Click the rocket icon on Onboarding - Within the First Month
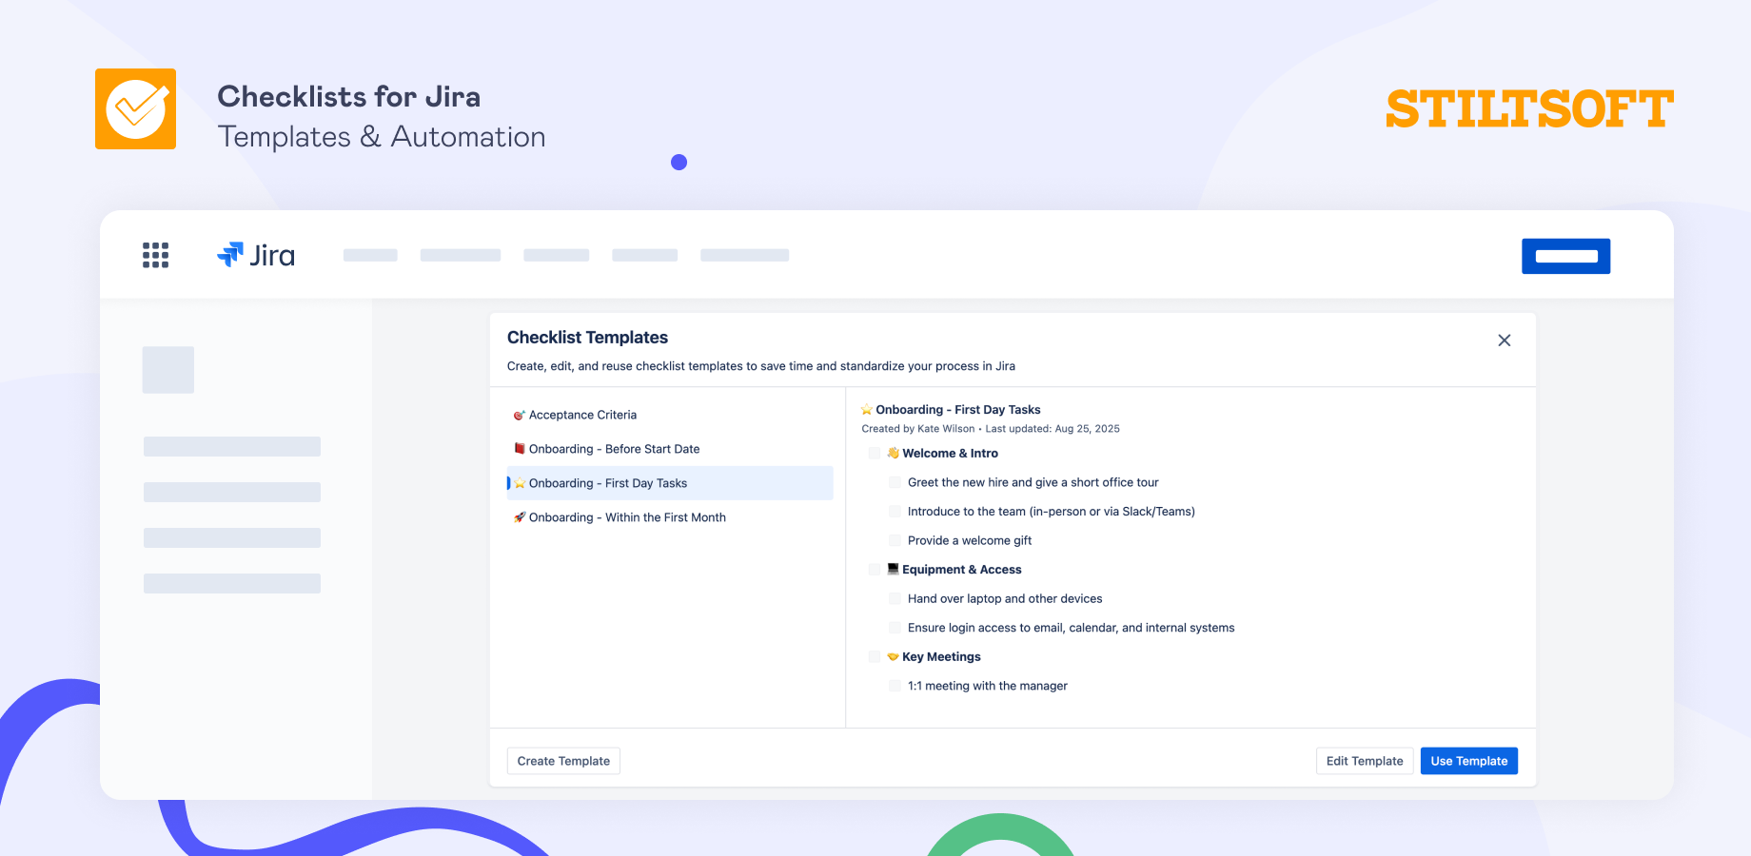This screenshot has width=1751, height=856. pos(519,516)
